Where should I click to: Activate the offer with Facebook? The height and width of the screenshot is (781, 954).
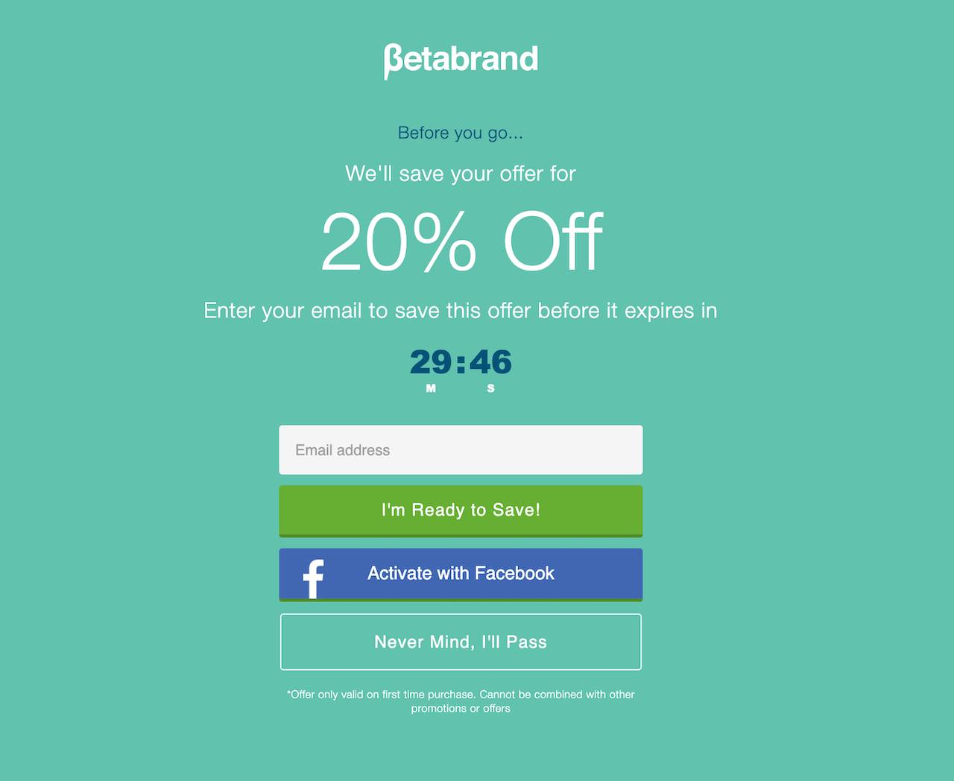tap(460, 574)
